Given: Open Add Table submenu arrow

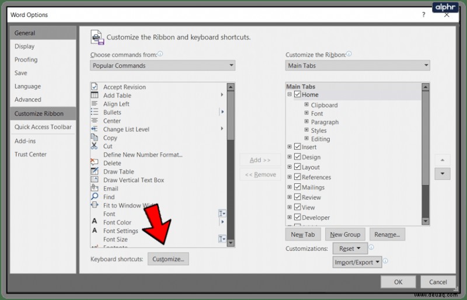Looking at the screenshot, I should [222, 95].
